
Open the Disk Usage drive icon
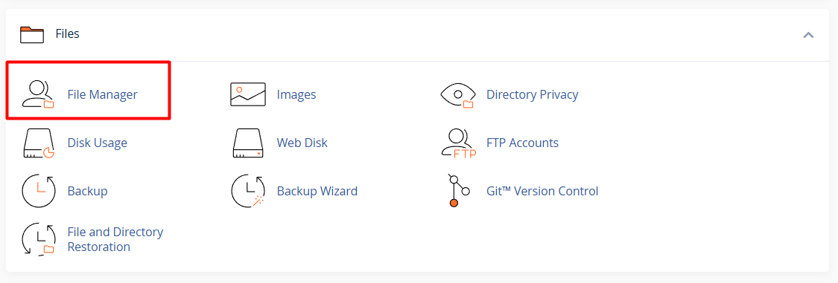click(39, 143)
